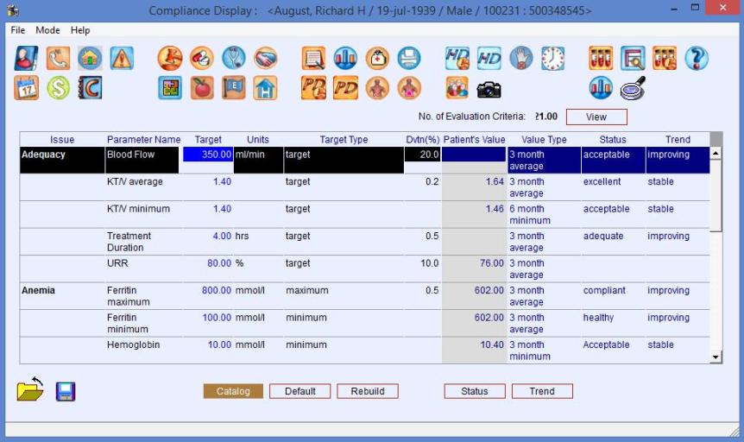
Task: Open the report search icon
Action: [633, 59]
